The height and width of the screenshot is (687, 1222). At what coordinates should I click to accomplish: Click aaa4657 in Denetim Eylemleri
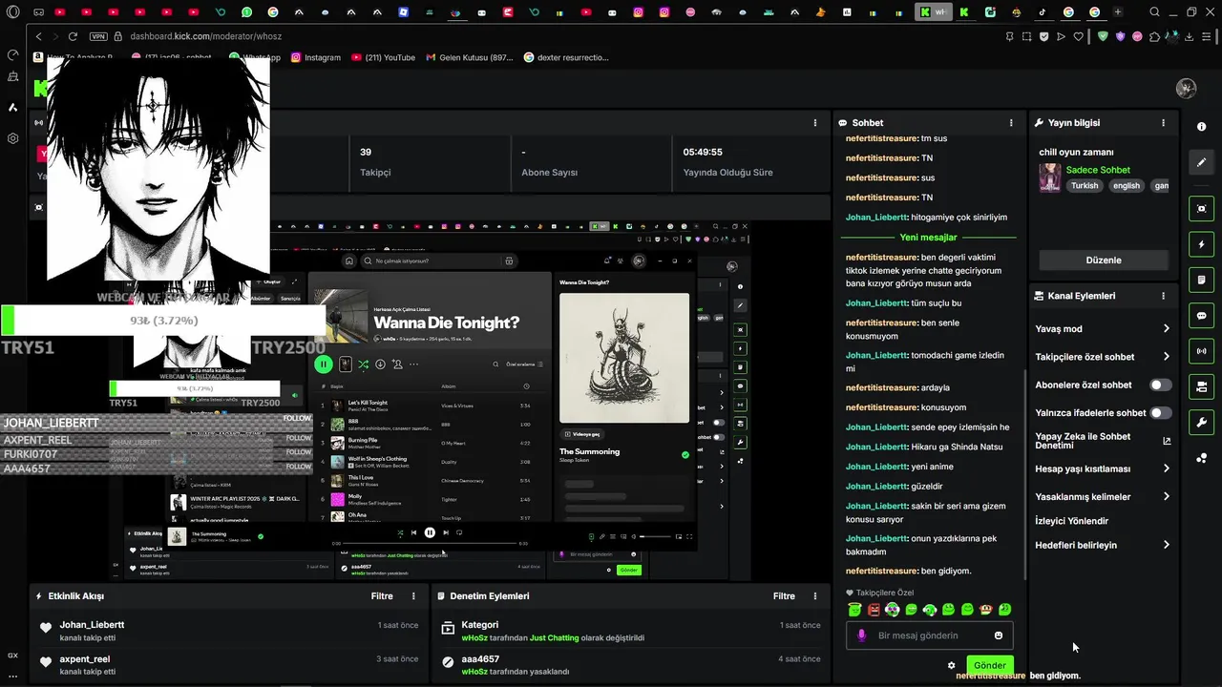(x=480, y=659)
